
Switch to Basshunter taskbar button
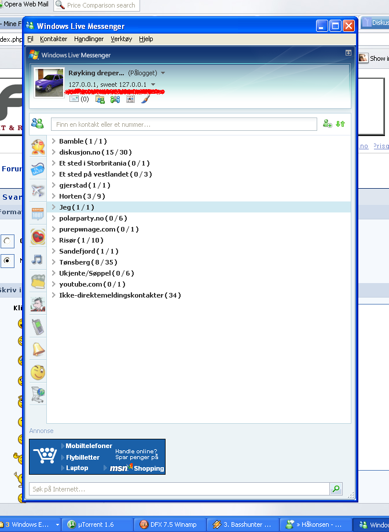click(243, 524)
